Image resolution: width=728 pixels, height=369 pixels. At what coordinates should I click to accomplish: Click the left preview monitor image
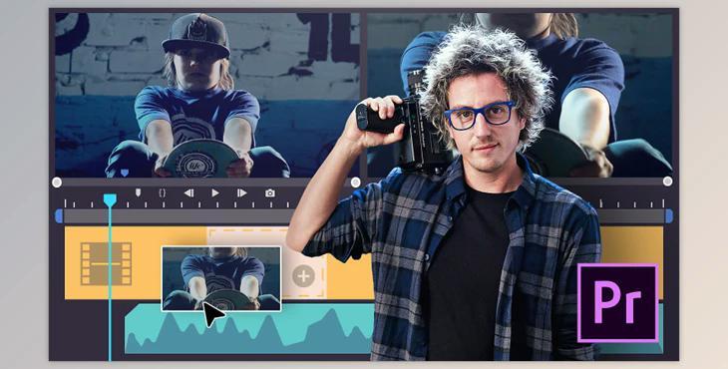point(207,95)
